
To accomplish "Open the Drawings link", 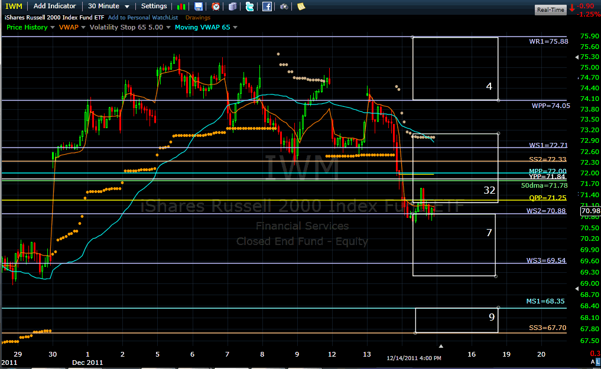I will click(198, 18).
